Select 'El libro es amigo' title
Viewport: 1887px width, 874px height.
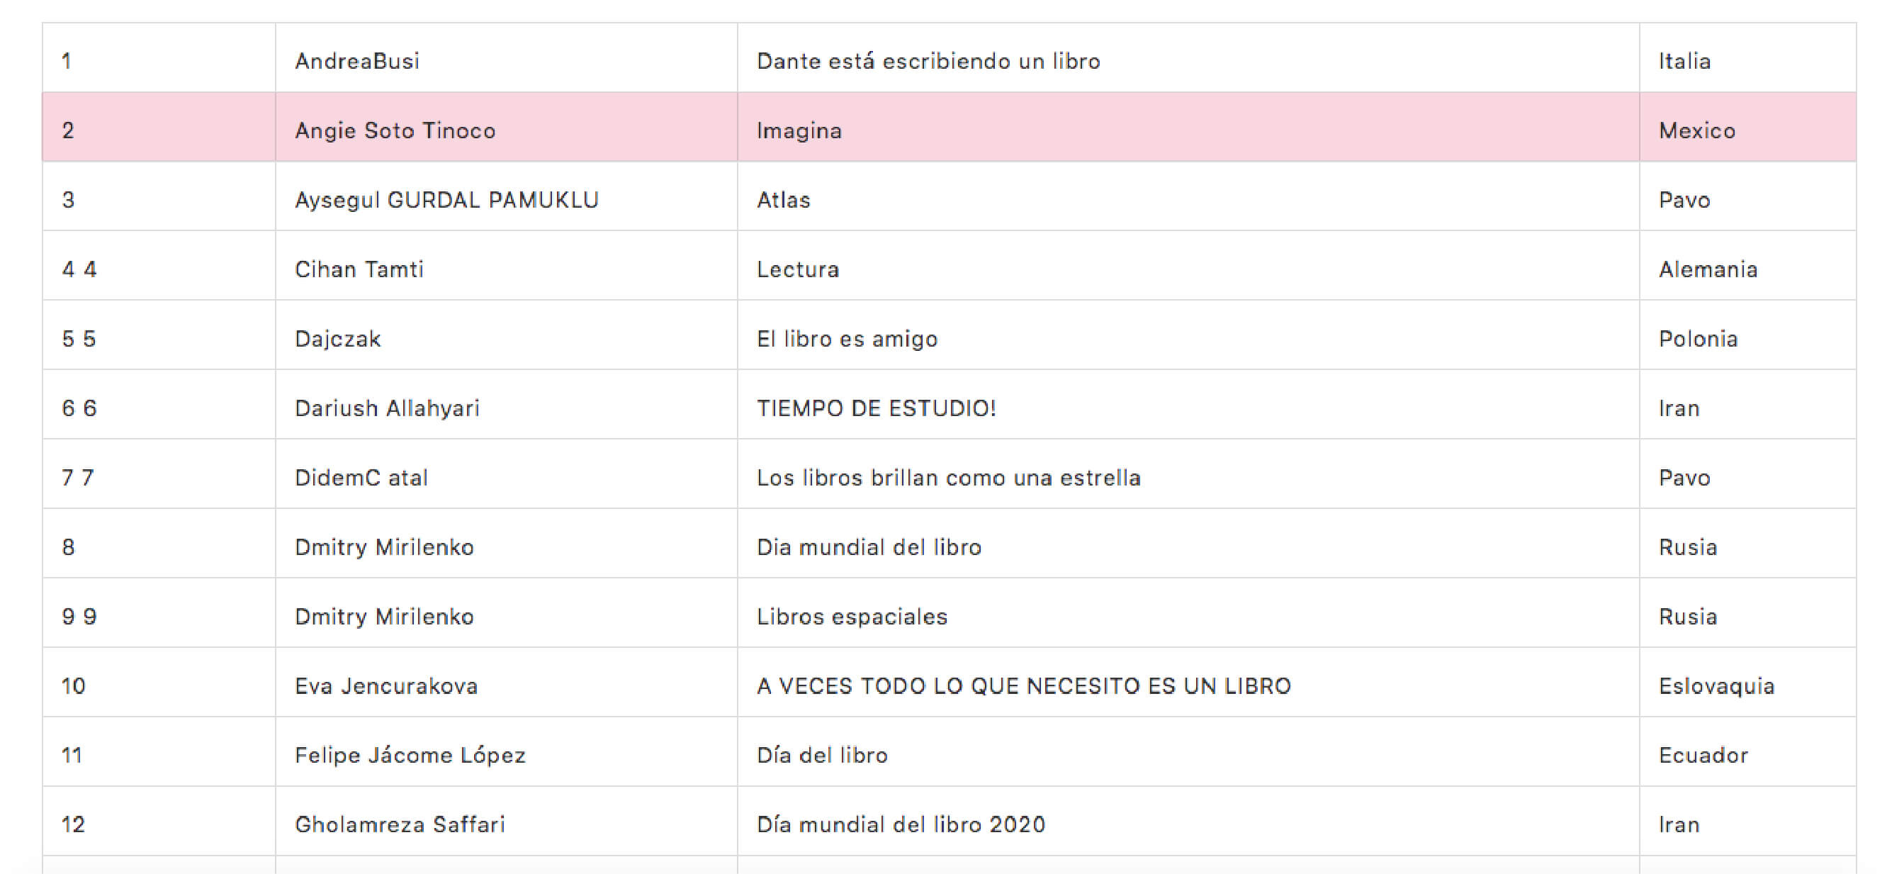[x=847, y=338]
